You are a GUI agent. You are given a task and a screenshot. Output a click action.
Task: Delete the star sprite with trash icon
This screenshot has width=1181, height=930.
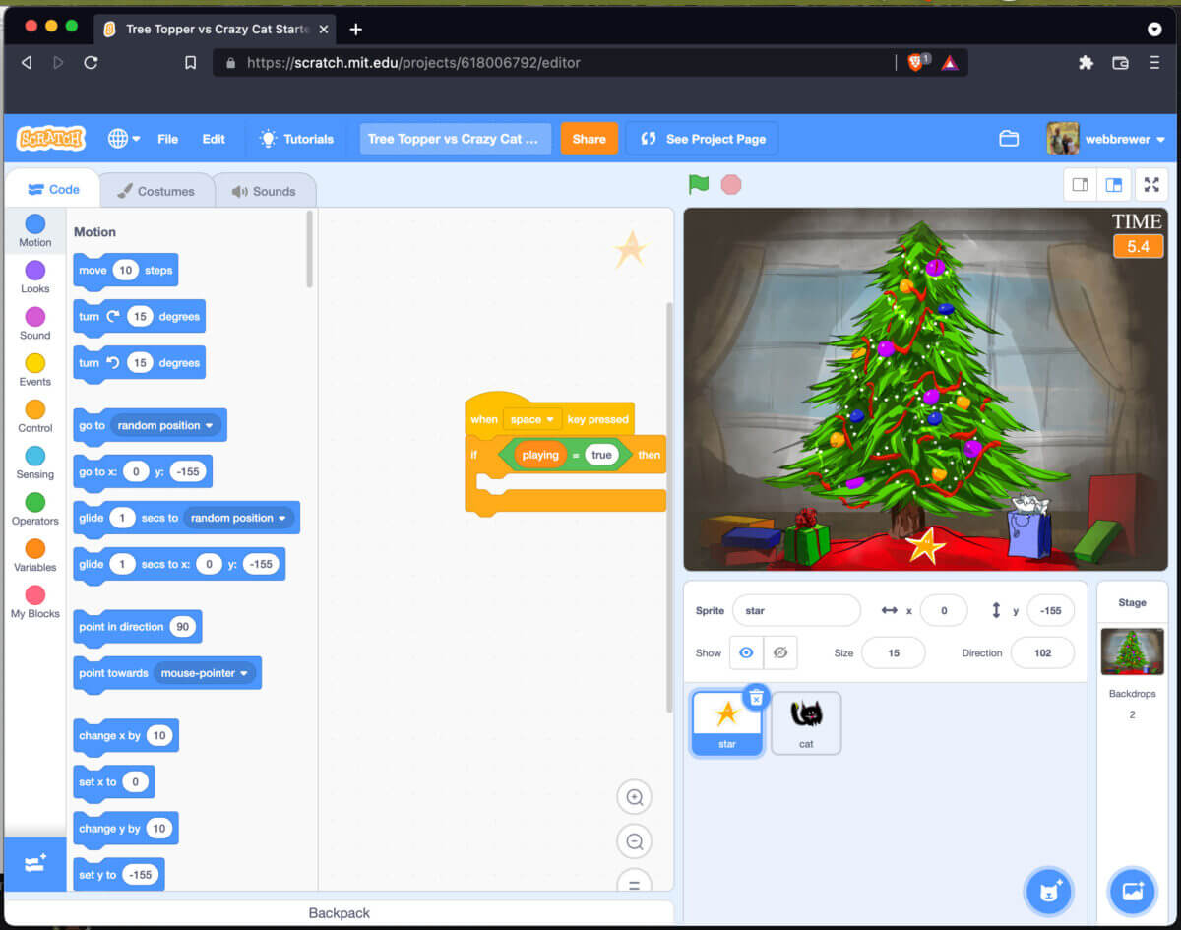coord(756,698)
